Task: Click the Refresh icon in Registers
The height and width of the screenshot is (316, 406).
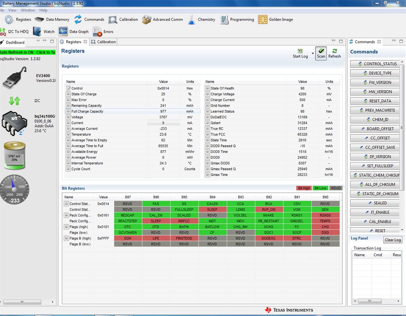Action: click(335, 51)
